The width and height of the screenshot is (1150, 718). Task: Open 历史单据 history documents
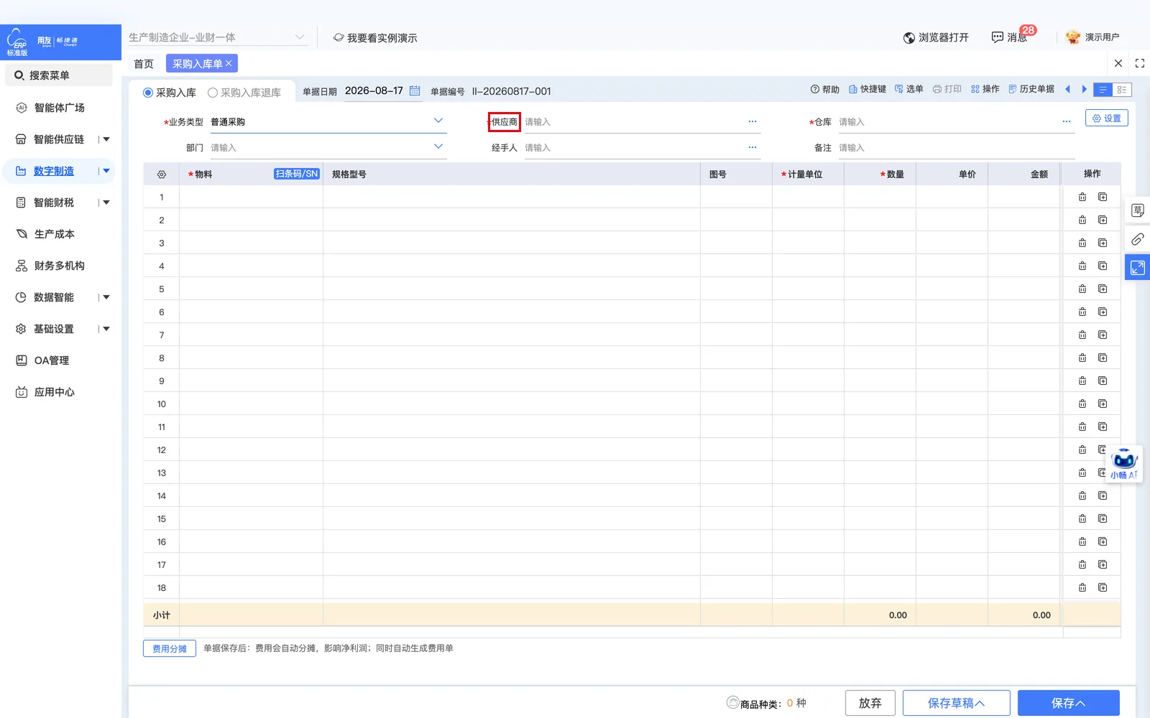(1031, 89)
